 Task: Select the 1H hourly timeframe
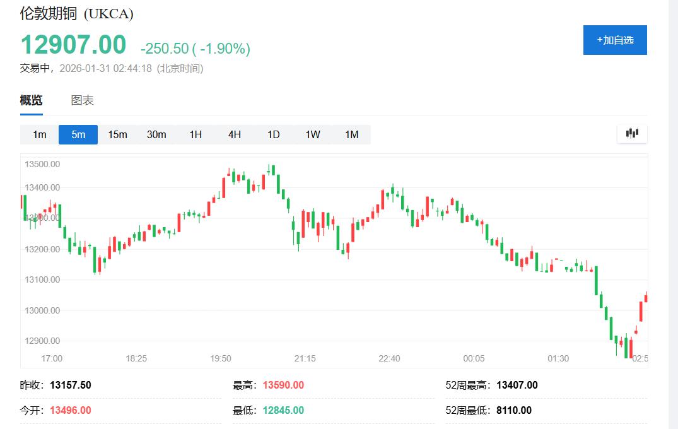point(195,134)
